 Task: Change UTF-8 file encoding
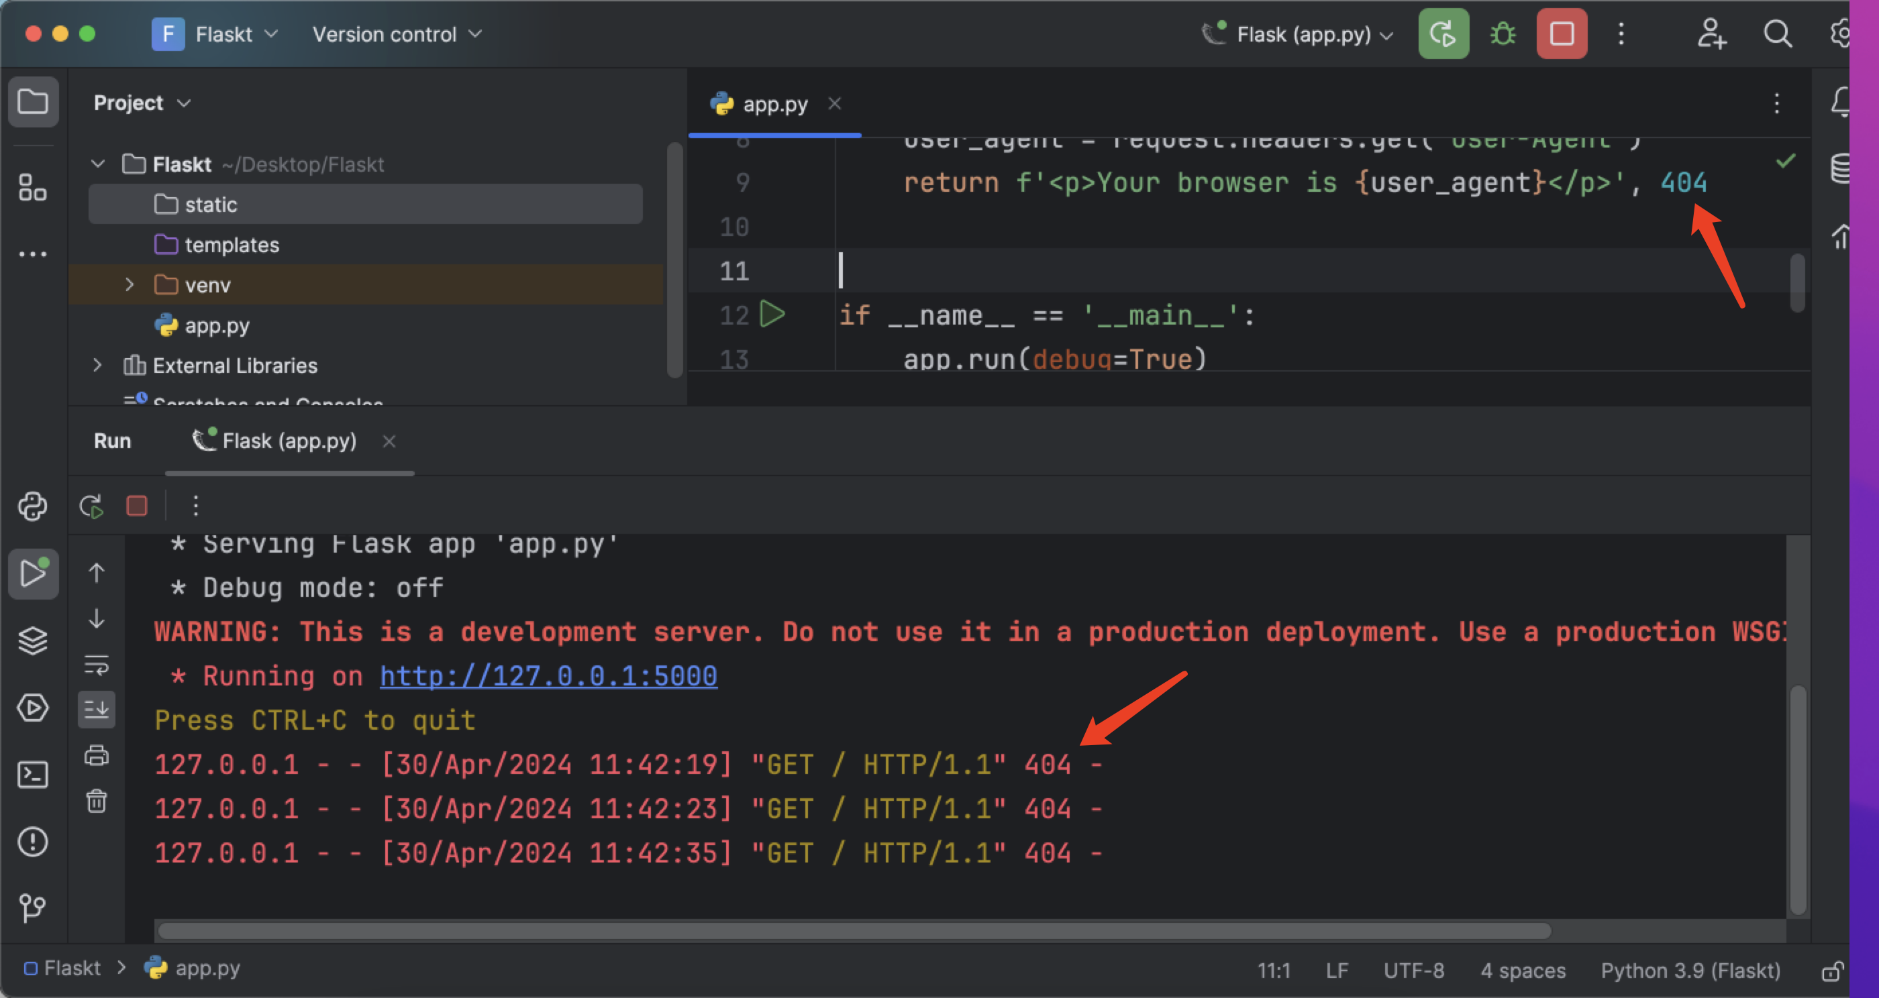pos(1414,971)
